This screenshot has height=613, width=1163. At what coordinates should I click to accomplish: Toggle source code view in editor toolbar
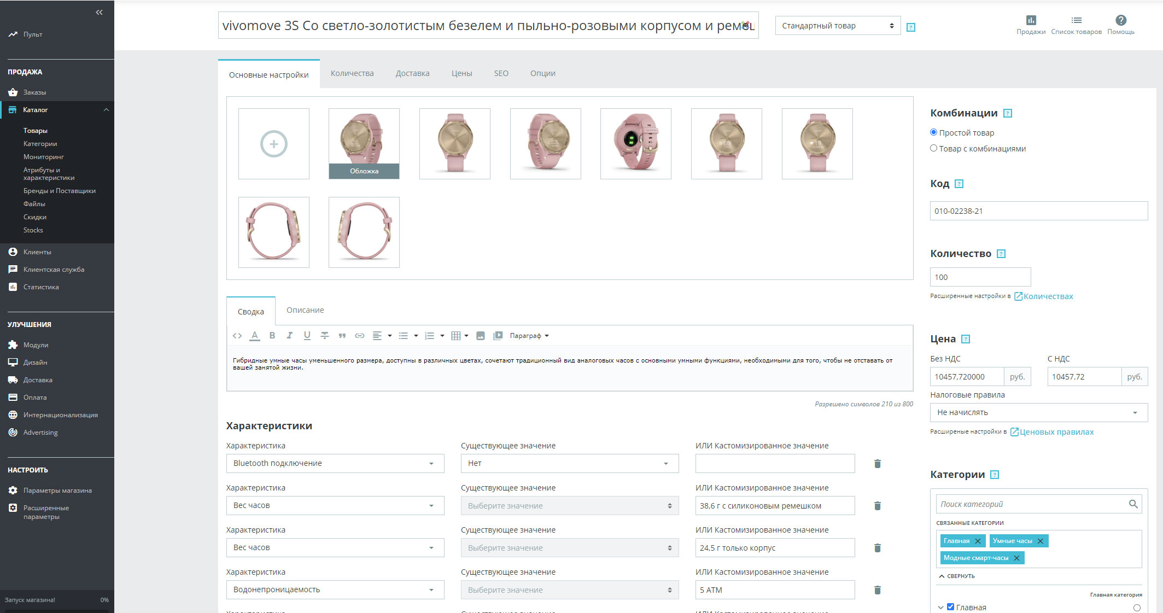pyautogui.click(x=237, y=336)
